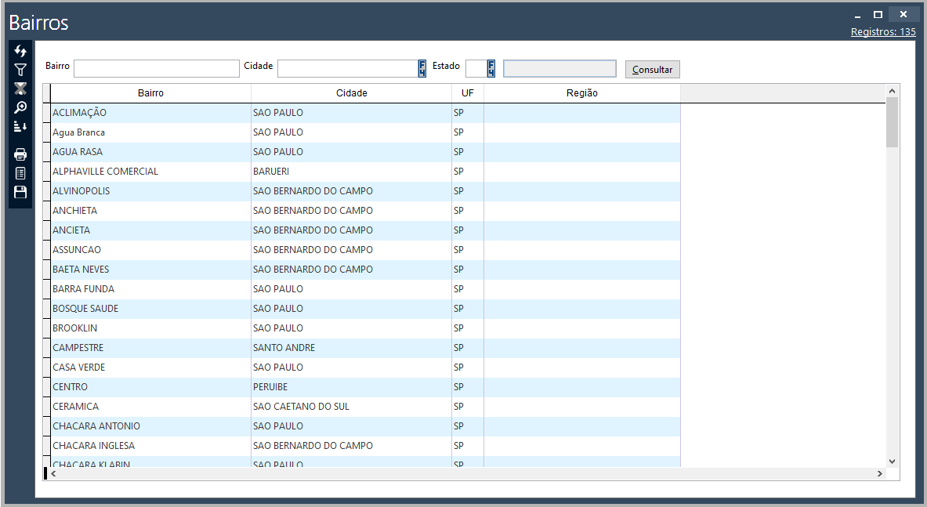Open the report sheet icon

point(20,173)
